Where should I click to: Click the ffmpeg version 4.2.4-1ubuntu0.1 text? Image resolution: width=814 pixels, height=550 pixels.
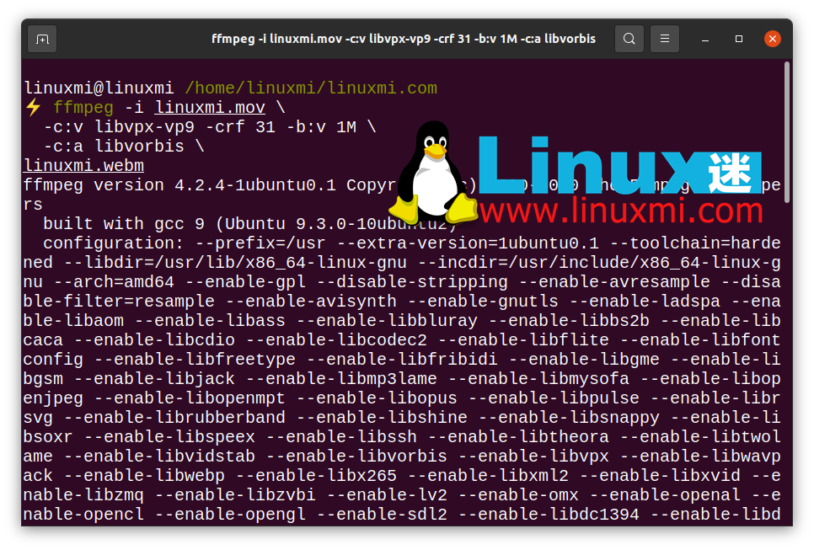(179, 185)
